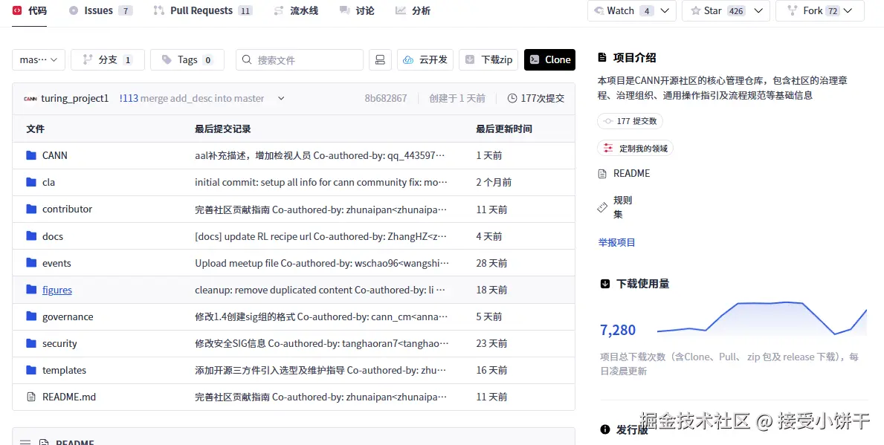Click the governance folder icon
884x445 pixels.
click(x=31, y=316)
